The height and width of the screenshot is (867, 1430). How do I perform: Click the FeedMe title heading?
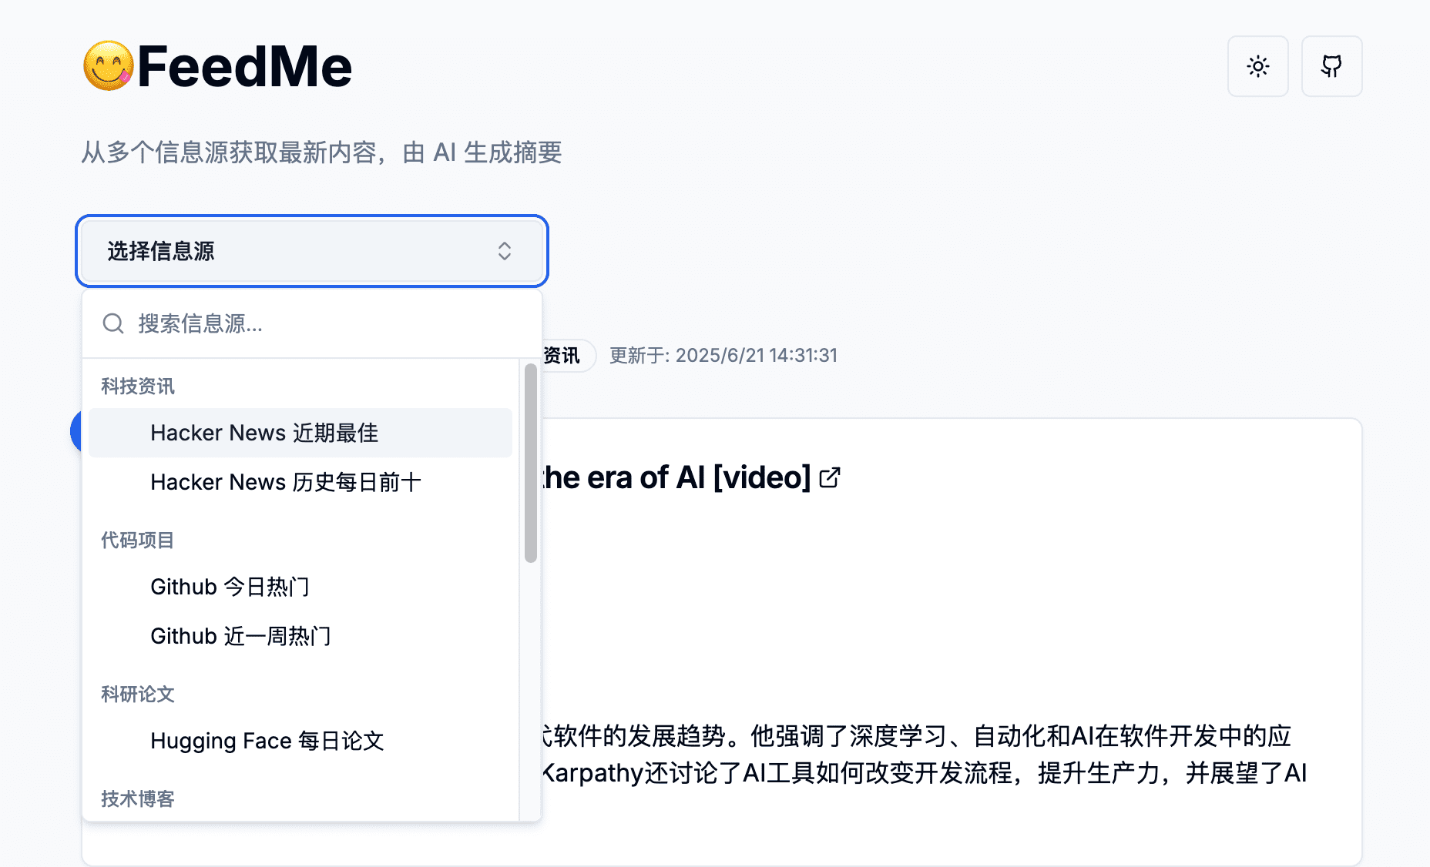coord(244,66)
